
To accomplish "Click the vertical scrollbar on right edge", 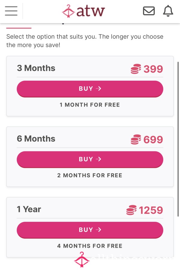I will pyautogui.click(x=178, y=139).
